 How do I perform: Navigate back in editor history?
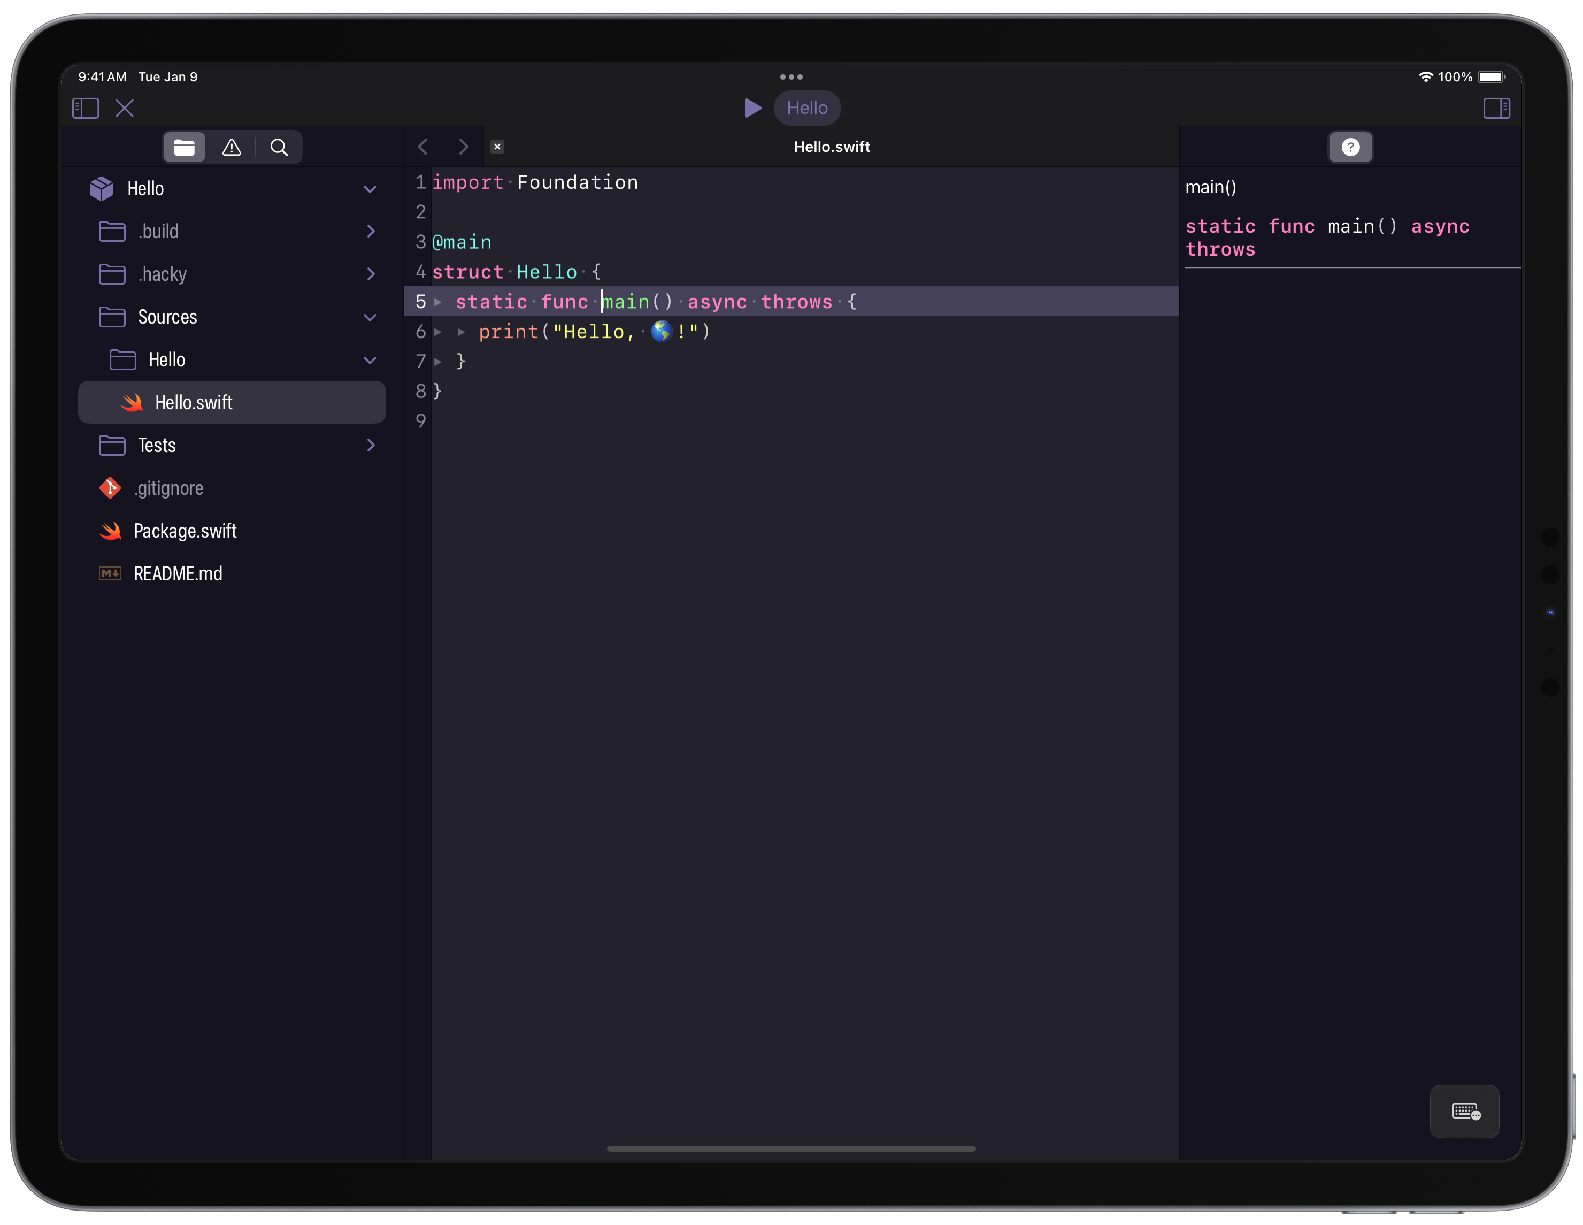point(422,147)
